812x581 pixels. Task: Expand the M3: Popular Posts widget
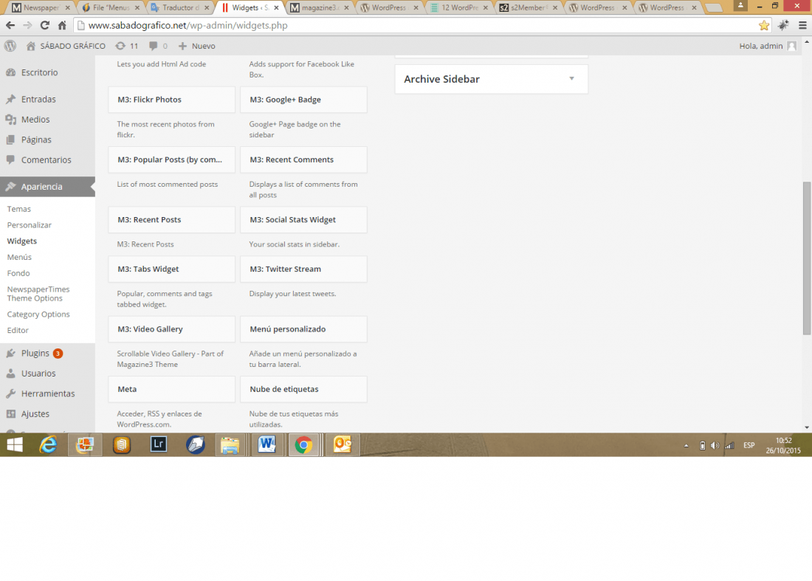point(171,159)
